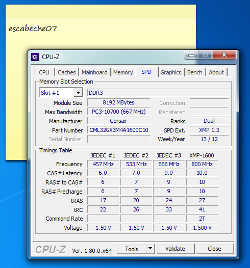Viewport: 250px width, 268px height.
Task: Click the sticky note top bar
Action: [101, 12]
